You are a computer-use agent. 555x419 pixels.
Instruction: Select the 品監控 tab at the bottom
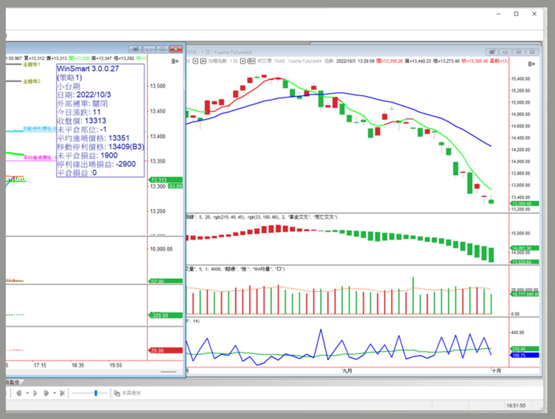pyautogui.click(x=13, y=382)
